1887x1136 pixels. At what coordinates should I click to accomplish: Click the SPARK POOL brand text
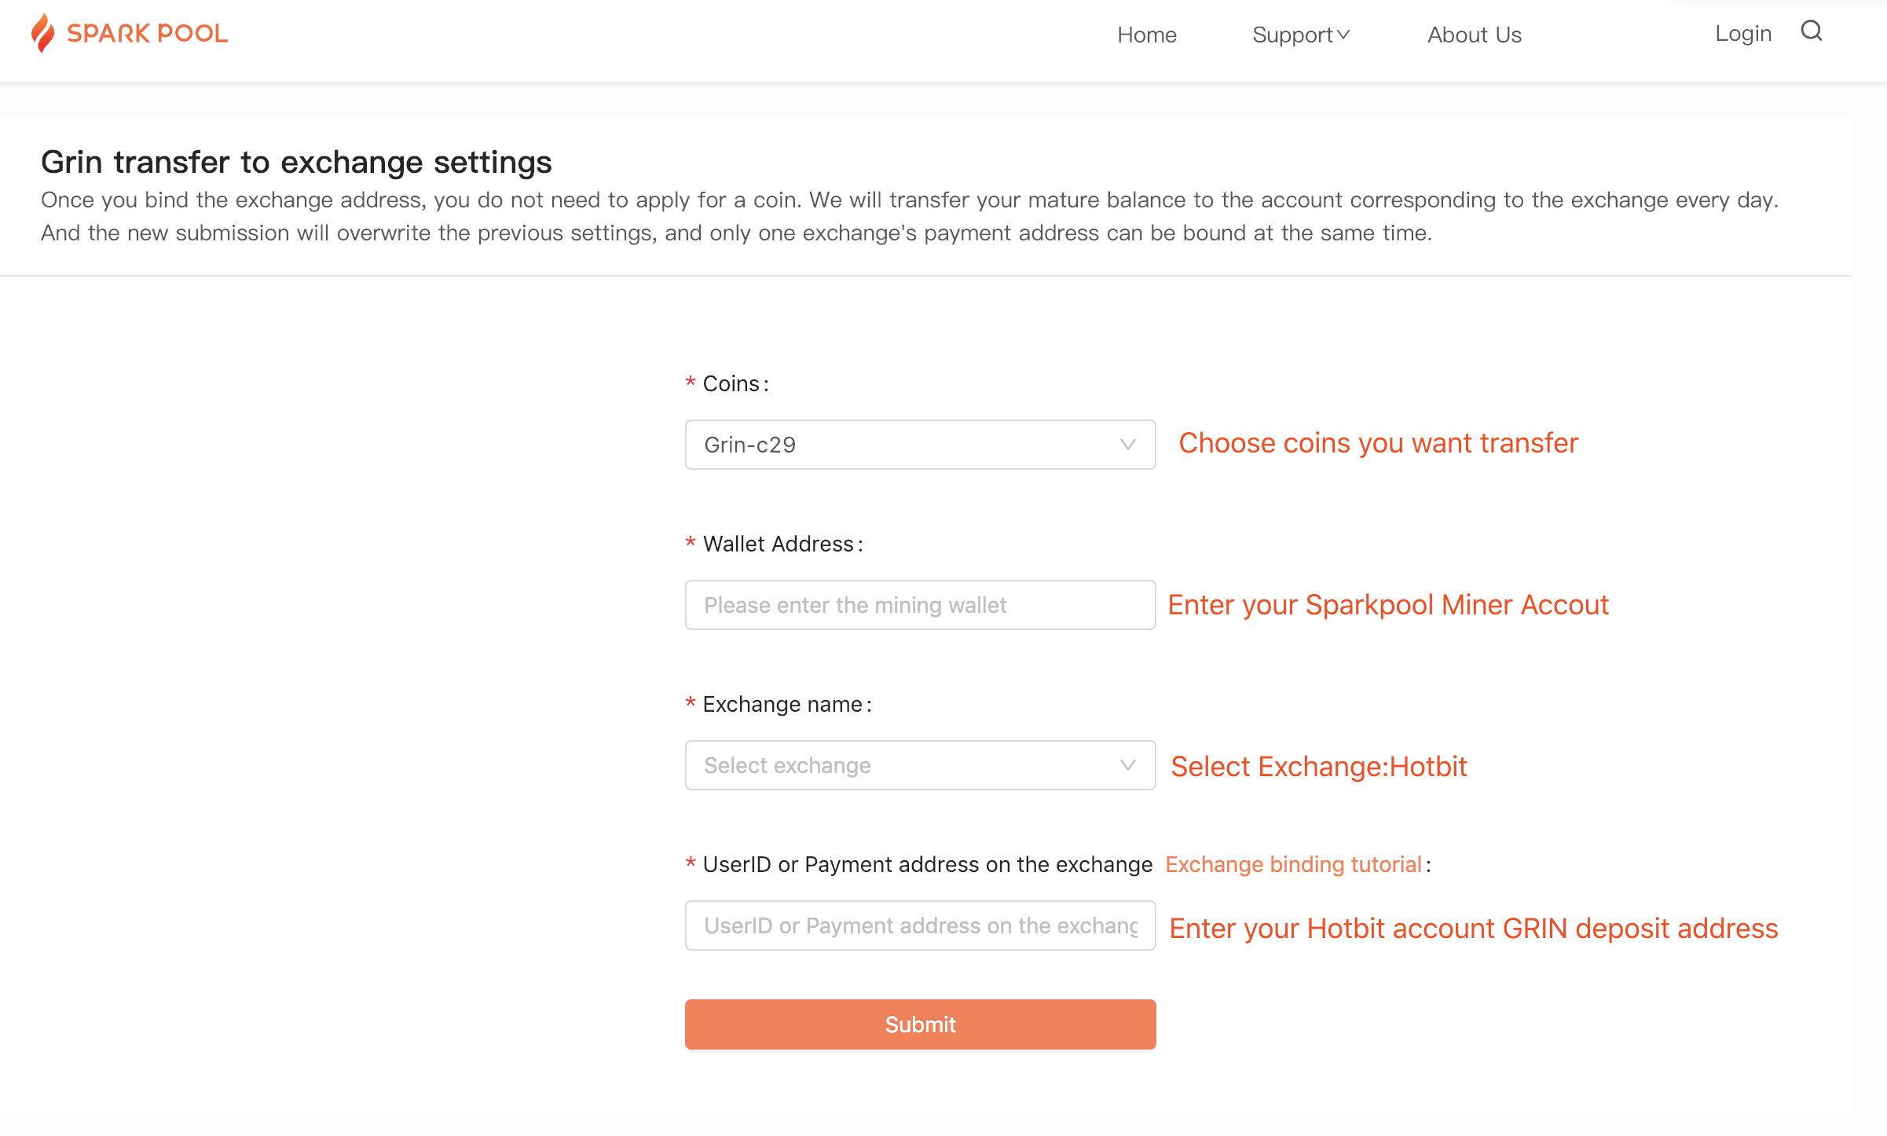click(147, 34)
